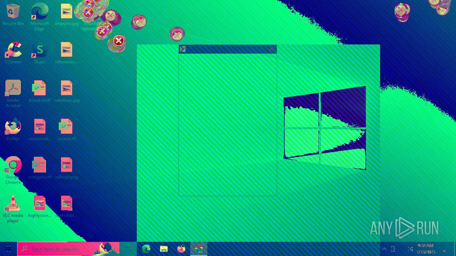Open File Explorer from the taskbar
Screen dimensions: 456x256
[164, 249]
